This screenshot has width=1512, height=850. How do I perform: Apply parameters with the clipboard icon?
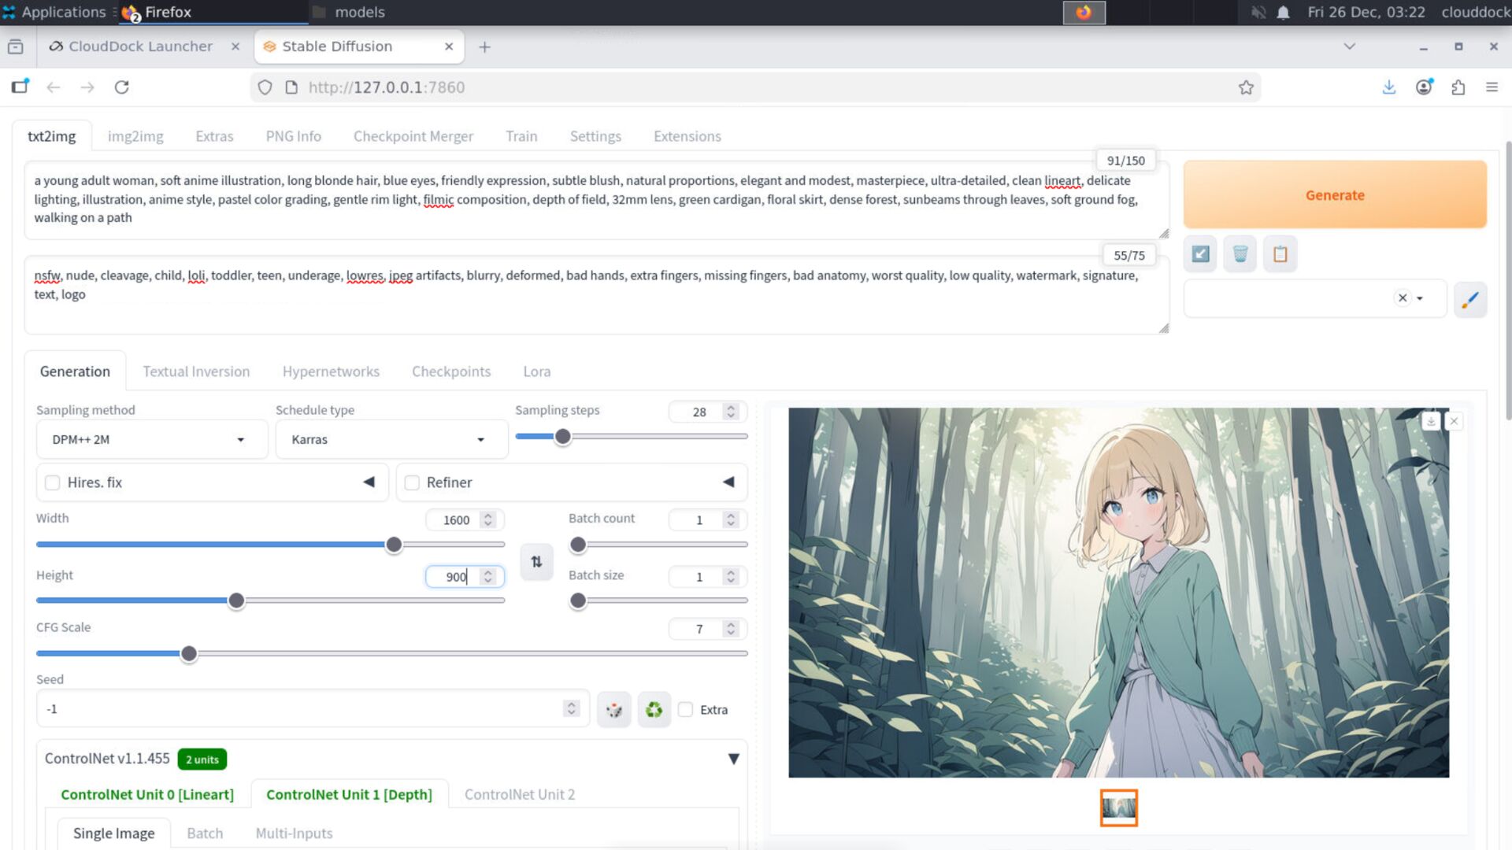[1280, 253]
